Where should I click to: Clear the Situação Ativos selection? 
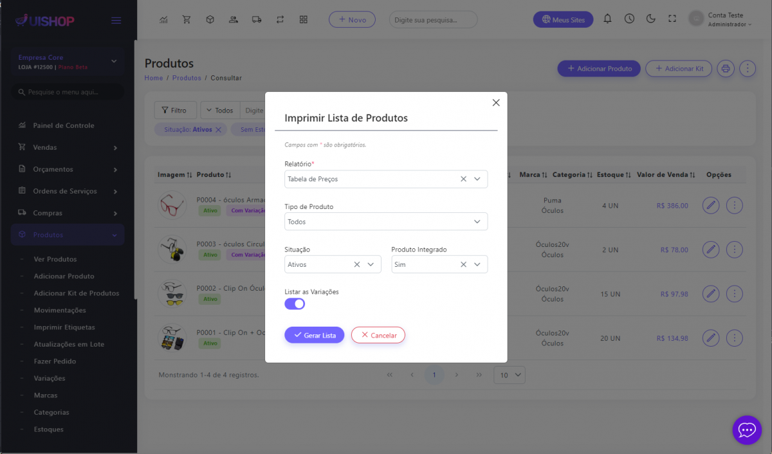click(357, 264)
